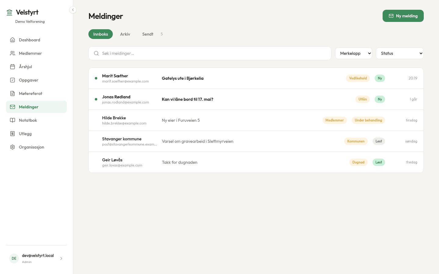
Task: Open the message Gatelys ute i Bjørkelia
Action: click(256, 78)
